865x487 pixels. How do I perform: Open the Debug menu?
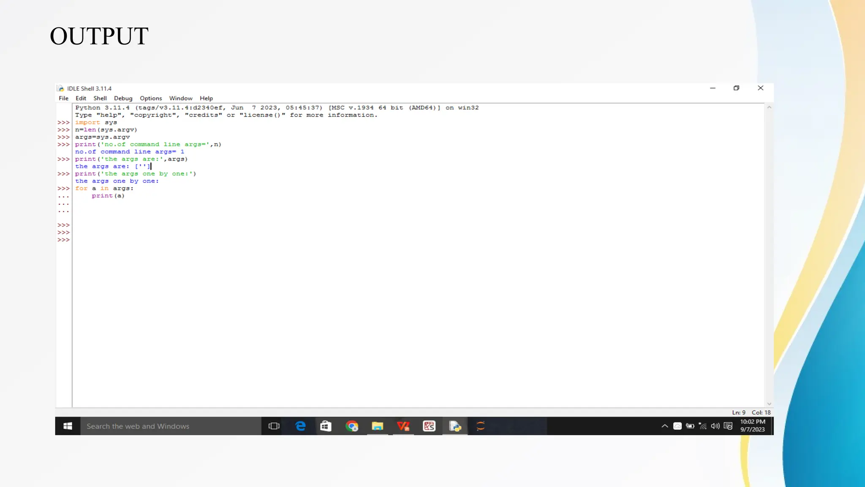pyautogui.click(x=123, y=98)
